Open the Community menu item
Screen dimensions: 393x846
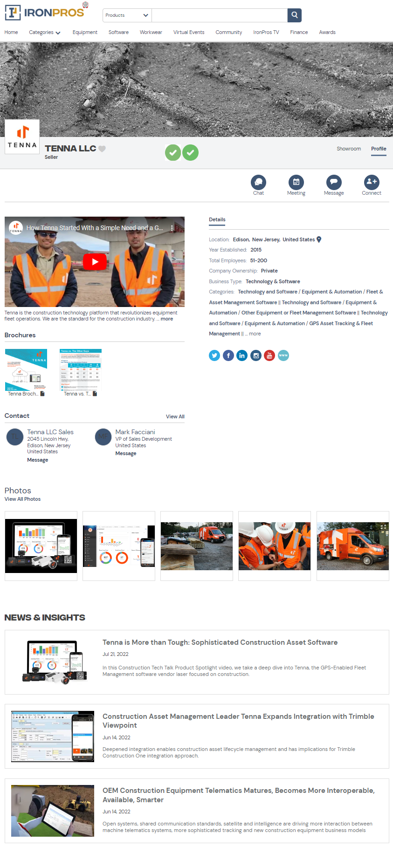[229, 33]
